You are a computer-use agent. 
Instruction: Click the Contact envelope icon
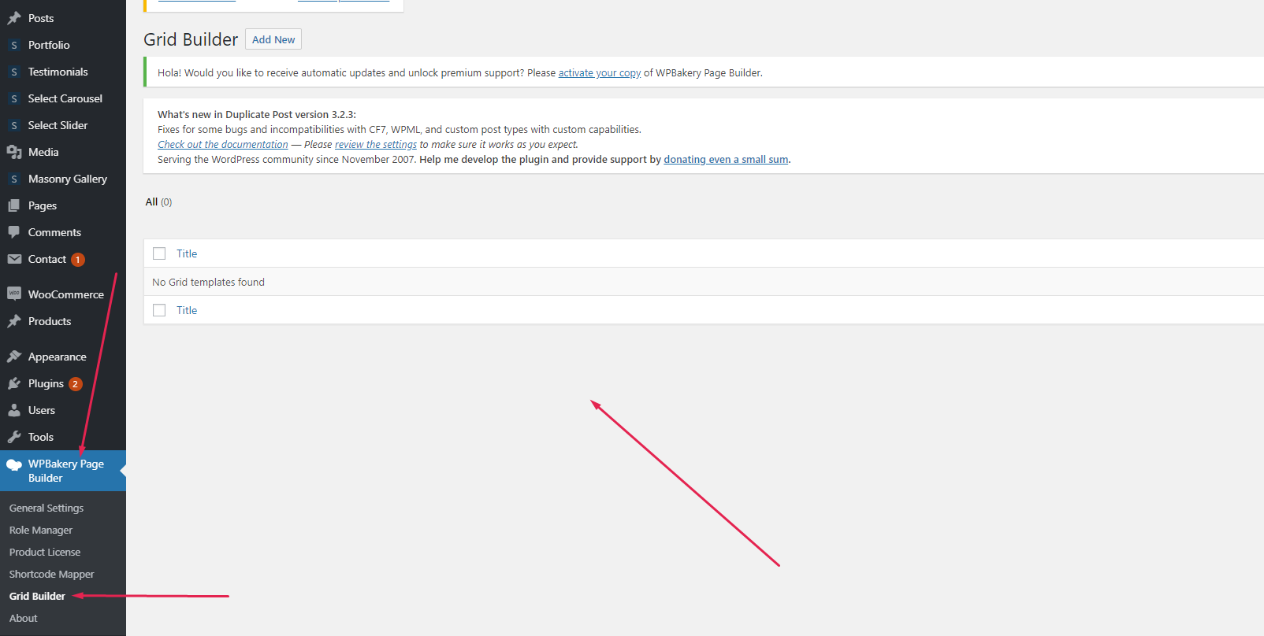14,259
